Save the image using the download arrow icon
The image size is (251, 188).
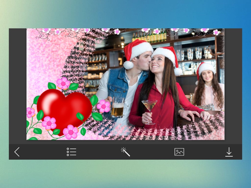(x=229, y=152)
